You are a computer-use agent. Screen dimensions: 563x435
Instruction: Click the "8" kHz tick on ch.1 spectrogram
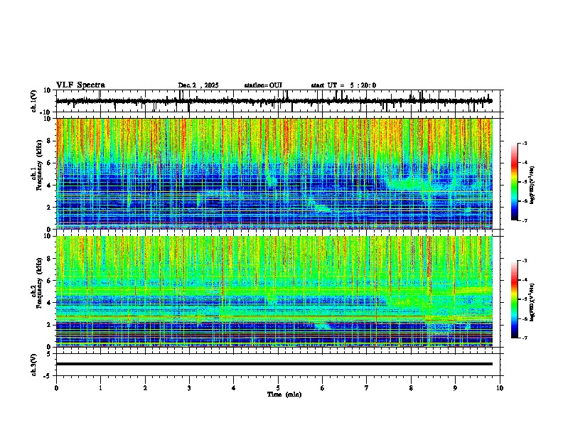50,141
